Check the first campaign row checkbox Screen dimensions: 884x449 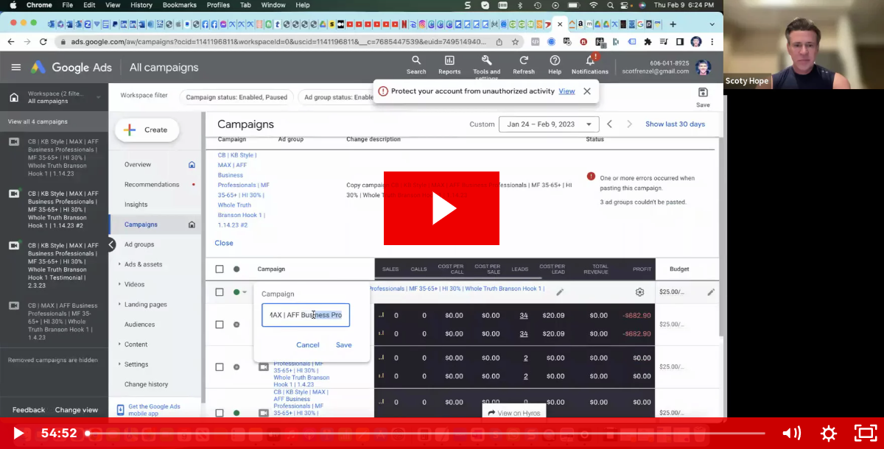point(220,292)
